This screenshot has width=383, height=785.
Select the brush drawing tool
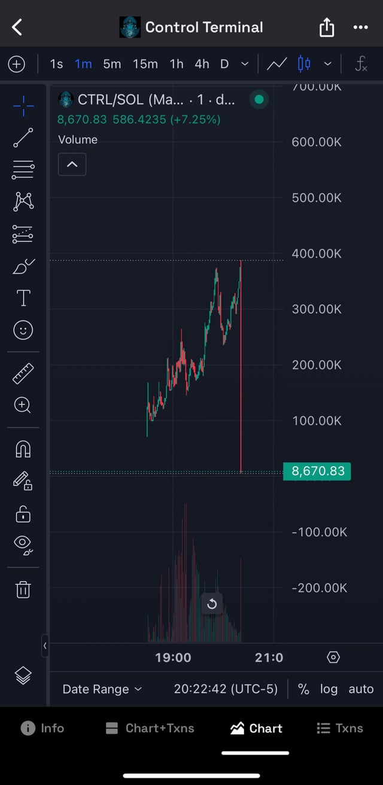point(23,266)
